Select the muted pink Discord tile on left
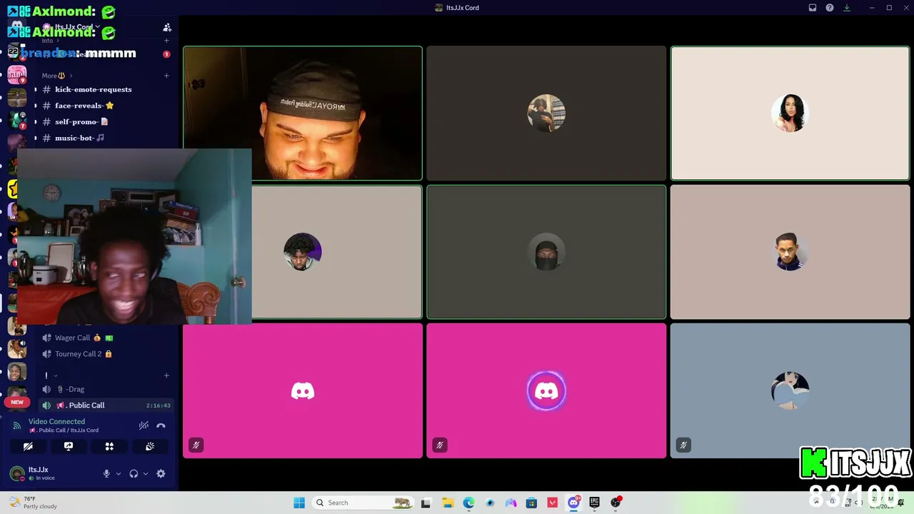 coord(303,391)
